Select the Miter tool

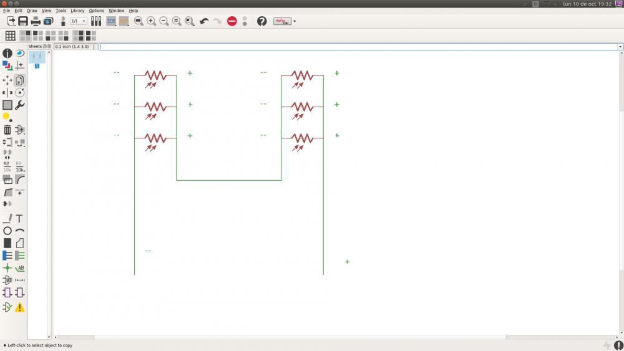click(19, 180)
